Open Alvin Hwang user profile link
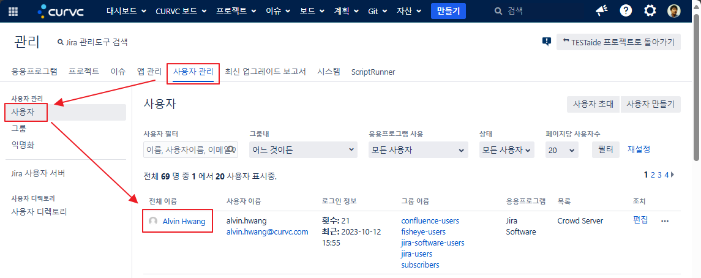 coord(184,221)
